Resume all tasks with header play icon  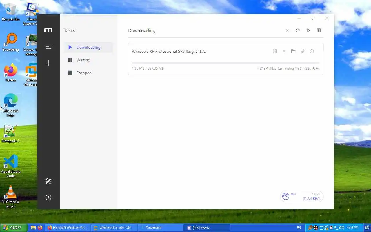[308, 30]
